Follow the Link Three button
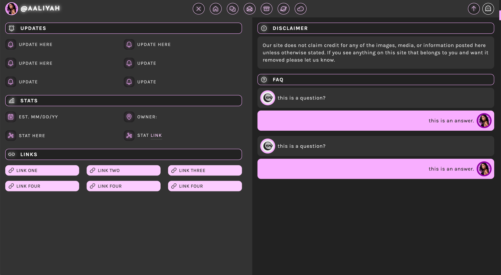Image resolution: width=501 pixels, height=275 pixels. (205, 170)
